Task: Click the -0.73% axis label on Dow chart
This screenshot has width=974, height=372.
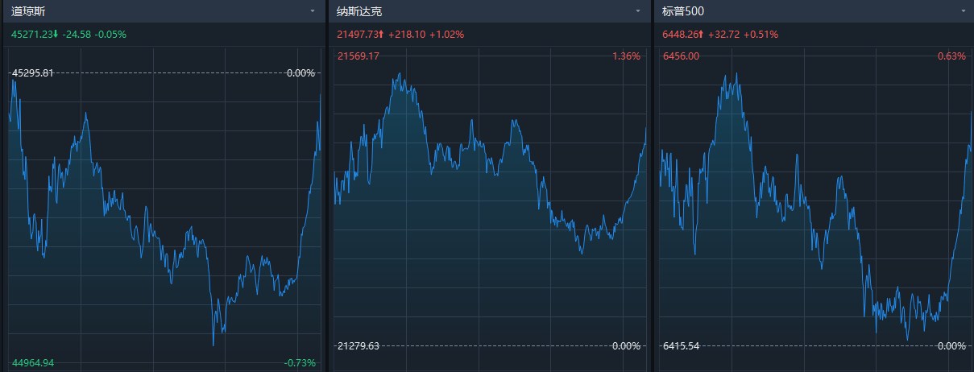Action: point(300,363)
